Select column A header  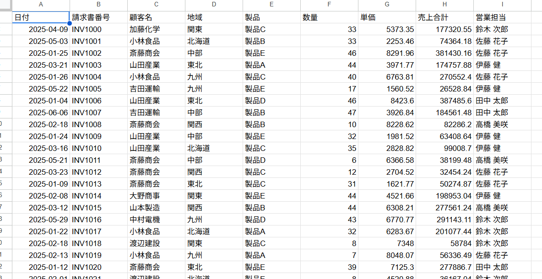click(x=41, y=5)
